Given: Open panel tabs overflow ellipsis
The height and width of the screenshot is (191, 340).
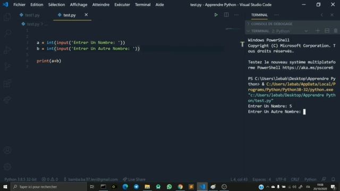Looking at the screenshot, I should pyautogui.click(x=276, y=15).
